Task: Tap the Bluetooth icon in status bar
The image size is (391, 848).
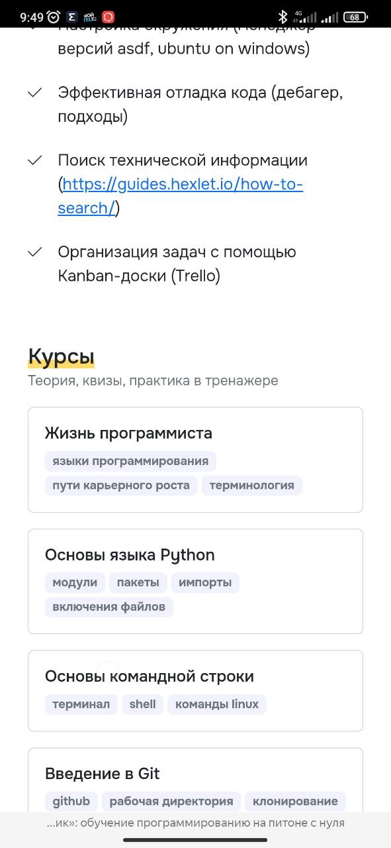Action: pyautogui.click(x=282, y=17)
